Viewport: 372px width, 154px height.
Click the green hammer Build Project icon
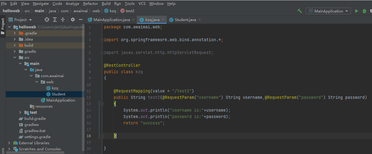(x=300, y=11)
